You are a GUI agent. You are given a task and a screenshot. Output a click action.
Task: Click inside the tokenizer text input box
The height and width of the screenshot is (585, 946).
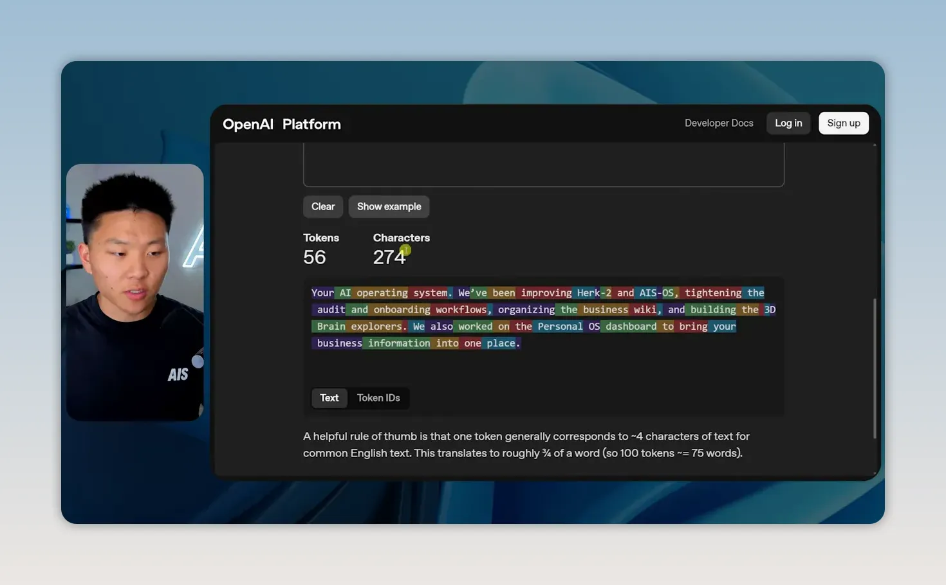[x=544, y=165]
